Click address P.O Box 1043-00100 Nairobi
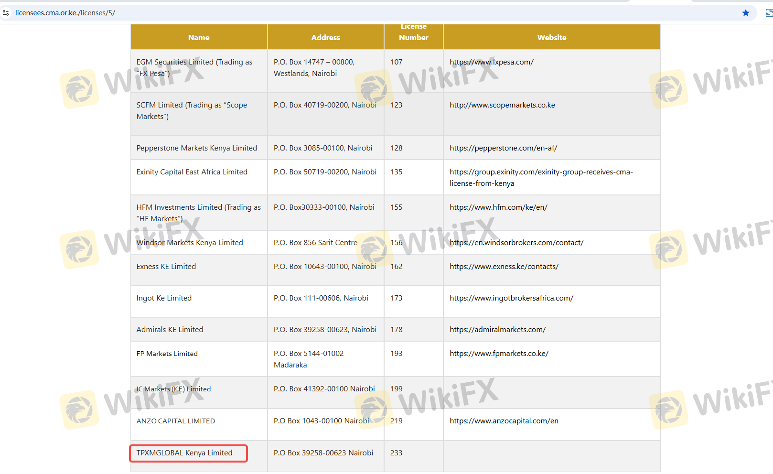 coord(322,421)
